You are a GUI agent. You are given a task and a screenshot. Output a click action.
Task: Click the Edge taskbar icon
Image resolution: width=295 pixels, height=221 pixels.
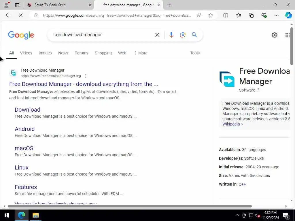pos(21,215)
